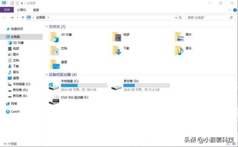Collapse the 设备和驱动器 (4) group
The width and height of the screenshot is (238, 147).
46,74
